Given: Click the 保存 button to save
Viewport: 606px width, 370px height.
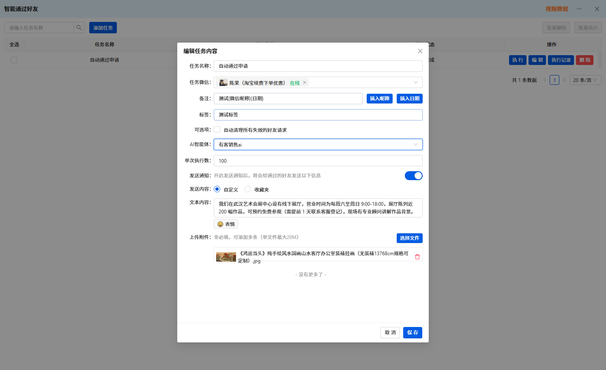Looking at the screenshot, I should (413, 332).
